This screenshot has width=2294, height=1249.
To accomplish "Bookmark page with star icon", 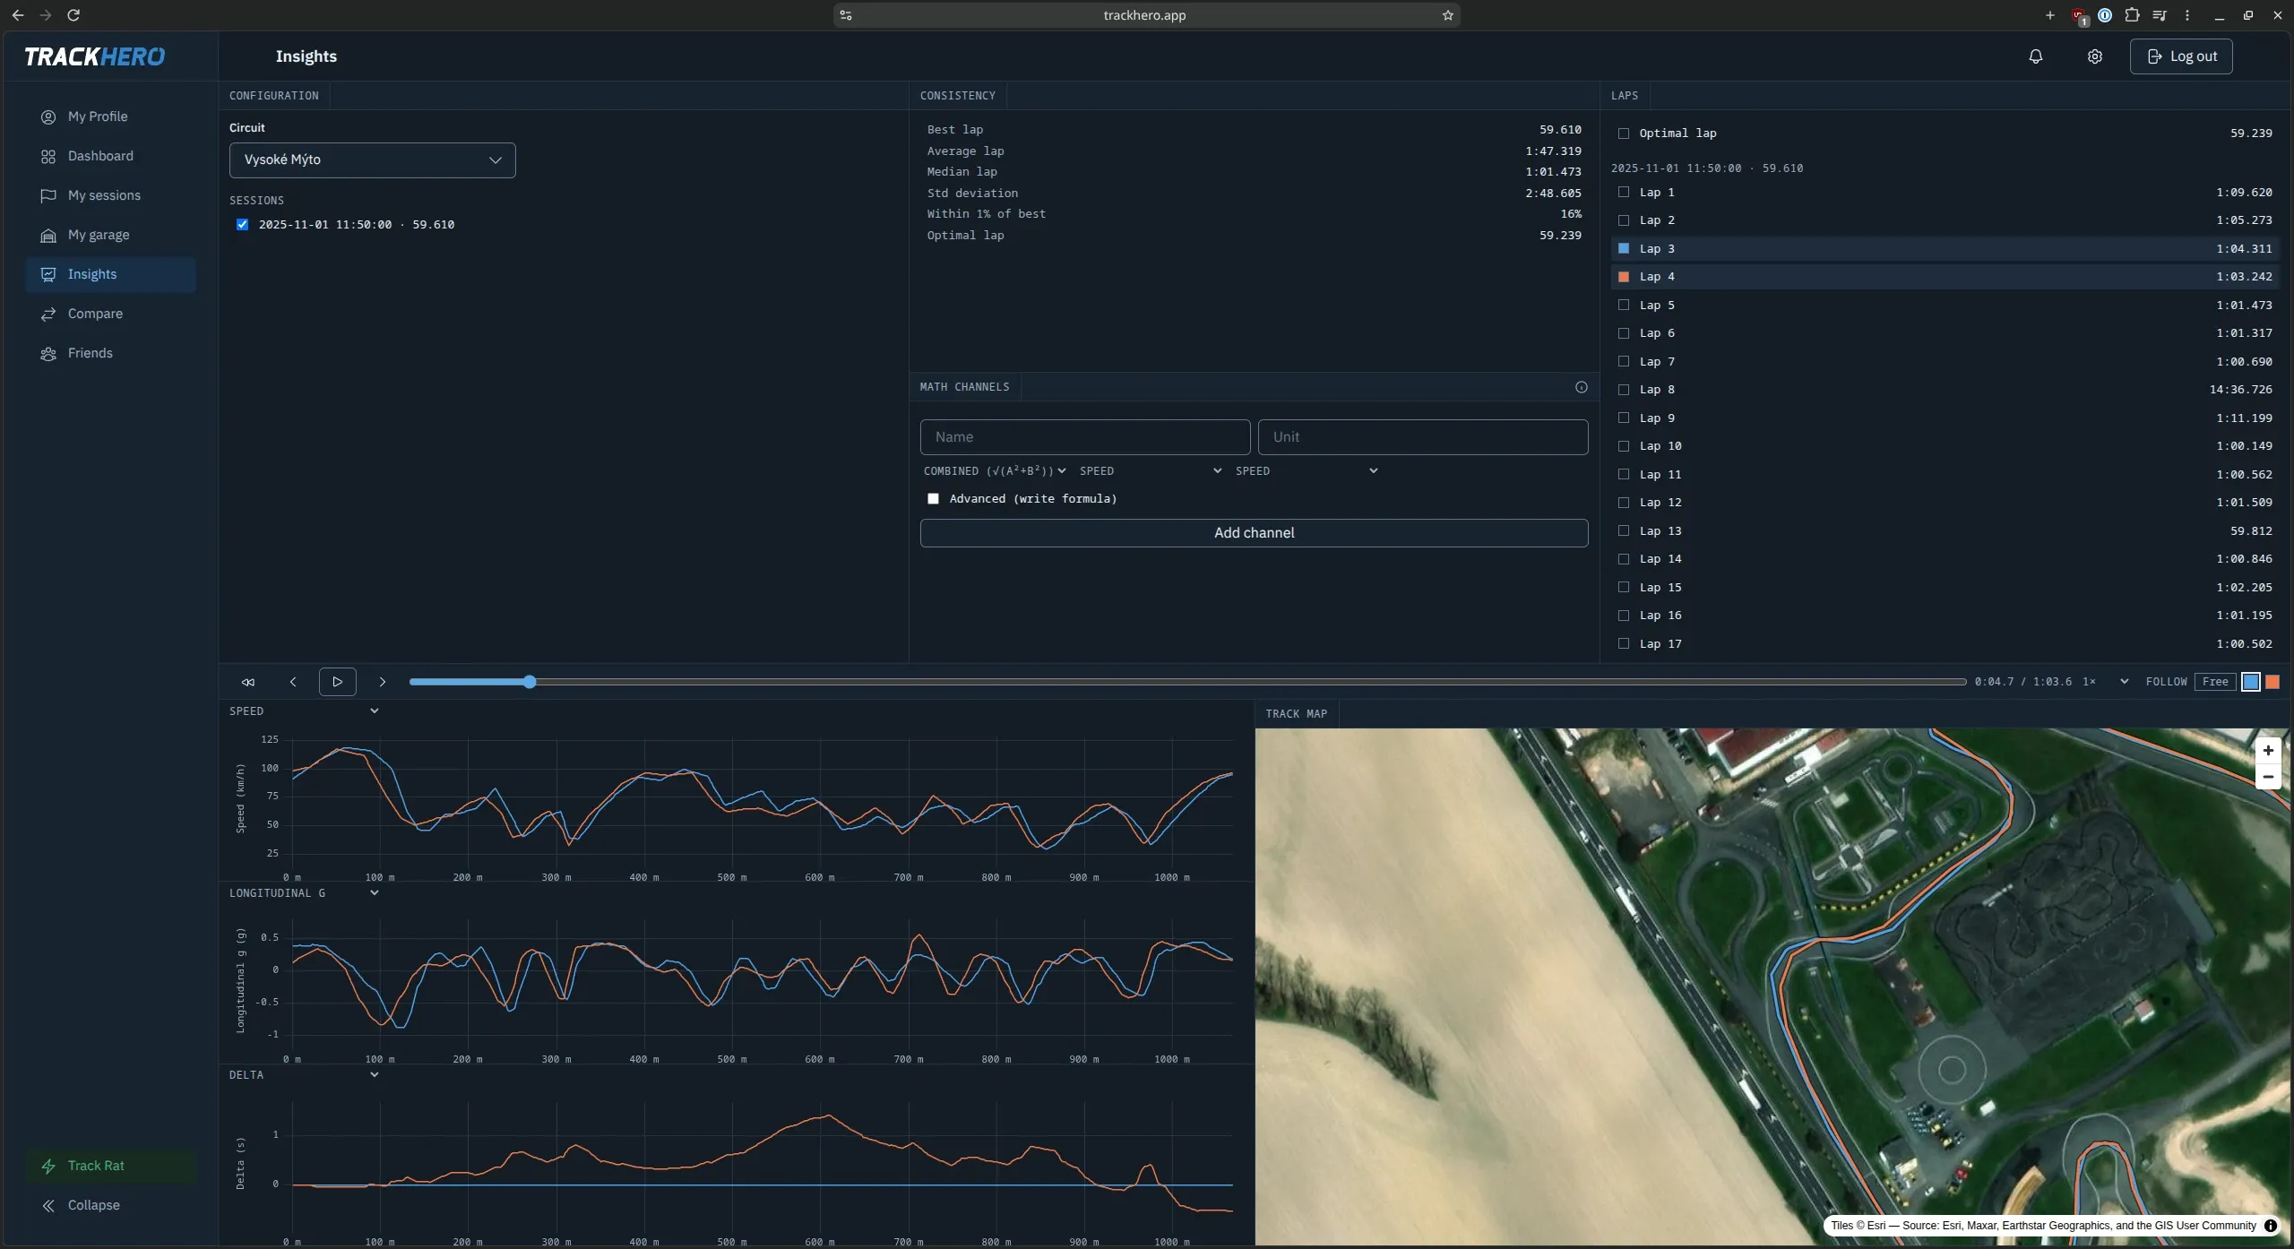I will coord(1447,15).
